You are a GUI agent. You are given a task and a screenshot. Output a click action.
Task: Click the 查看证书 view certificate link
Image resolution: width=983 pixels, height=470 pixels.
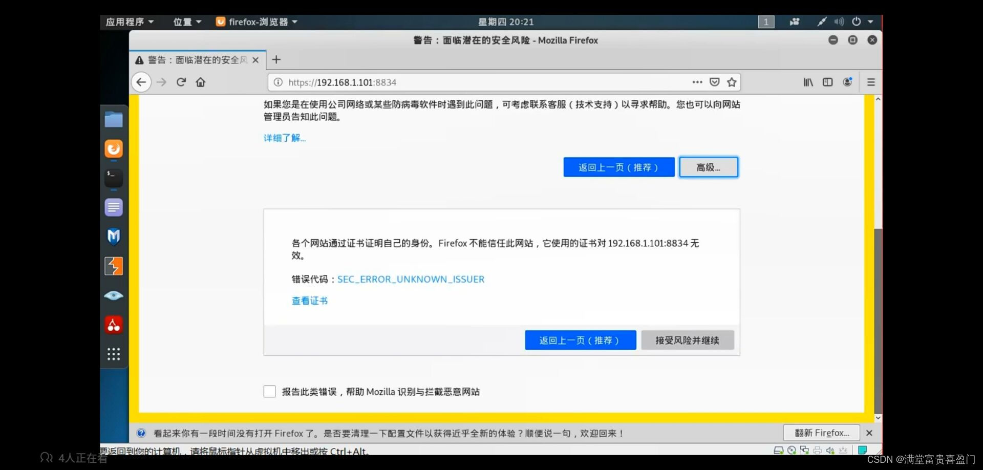tap(310, 301)
